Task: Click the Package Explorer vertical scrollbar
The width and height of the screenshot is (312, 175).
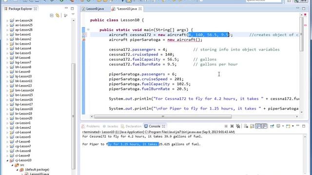Action: (x=73, y=116)
